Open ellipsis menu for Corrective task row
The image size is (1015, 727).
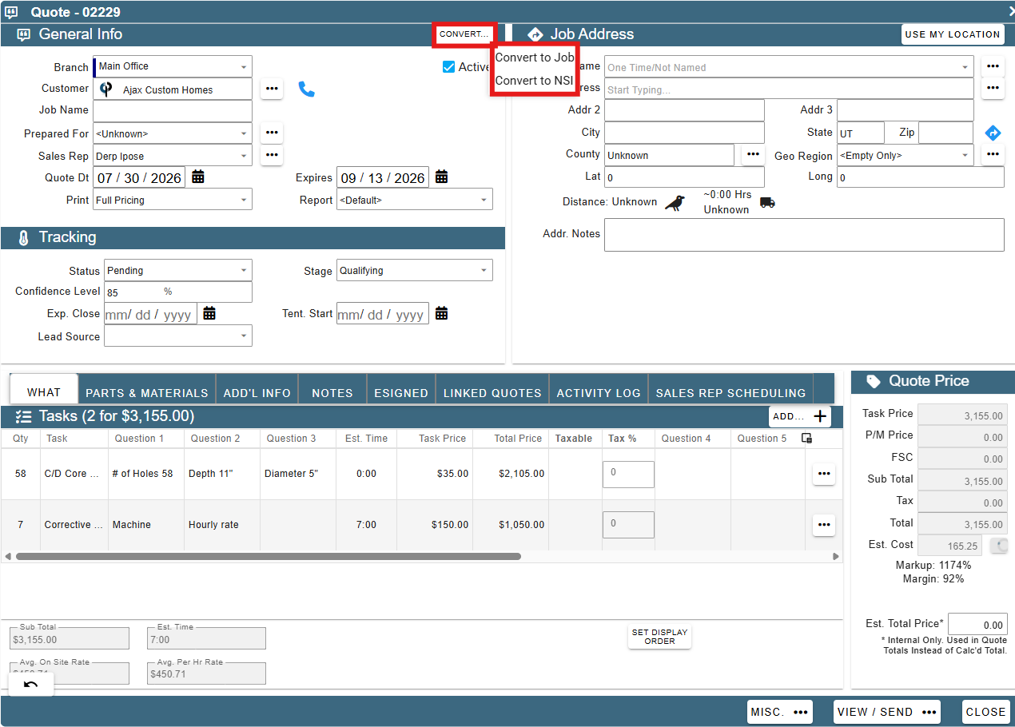click(824, 525)
